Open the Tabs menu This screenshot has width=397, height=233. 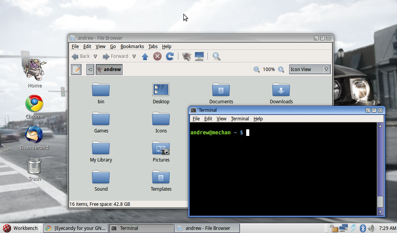click(x=153, y=46)
